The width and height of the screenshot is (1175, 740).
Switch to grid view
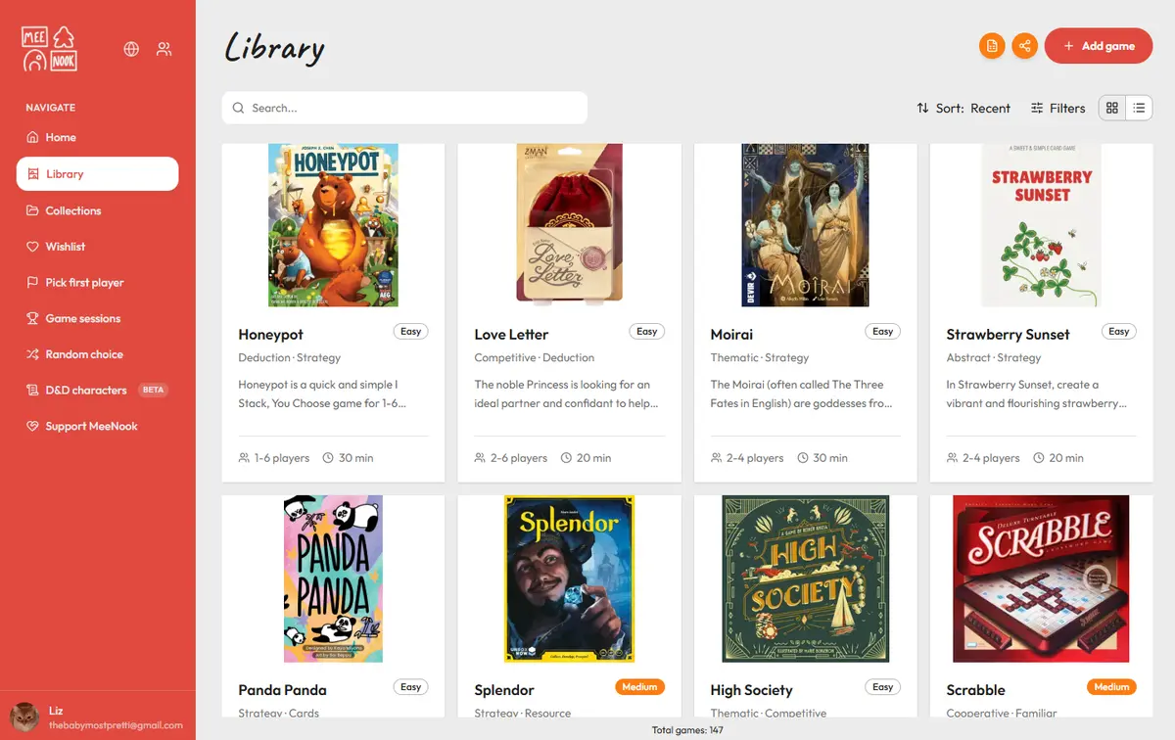[1112, 109]
